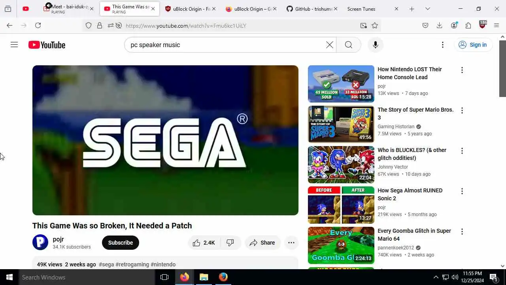
Task: Open the pojr channel name link
Action: coord(58,239)
